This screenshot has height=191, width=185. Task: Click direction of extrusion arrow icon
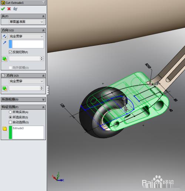point(4,43)
